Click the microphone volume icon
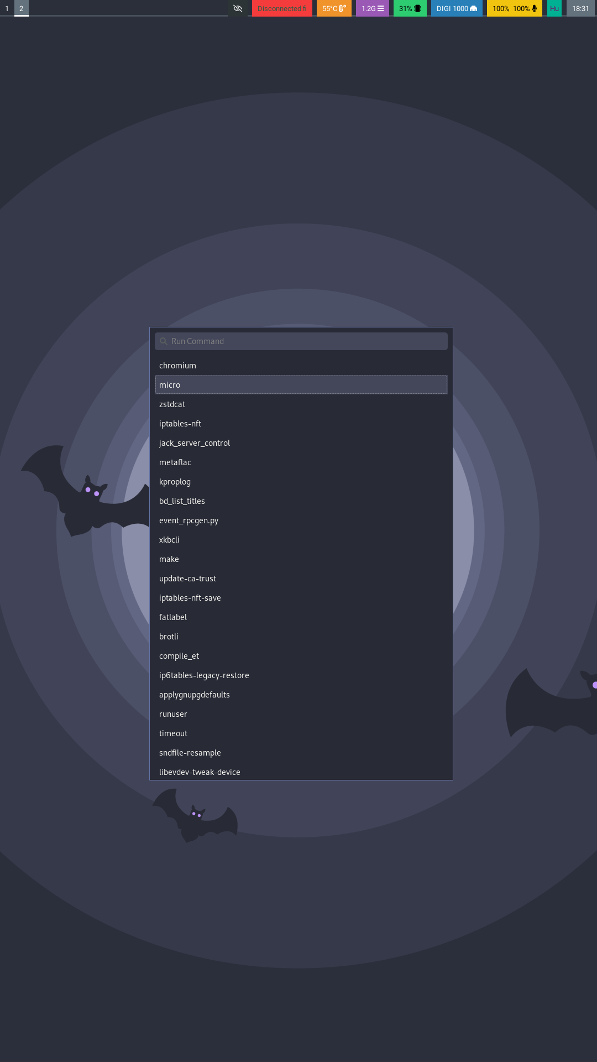 pos(534,8)
